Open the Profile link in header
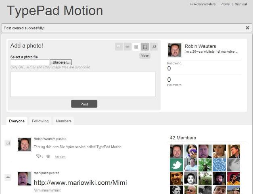This screenshot has height=194, width=253. [225, 4]
